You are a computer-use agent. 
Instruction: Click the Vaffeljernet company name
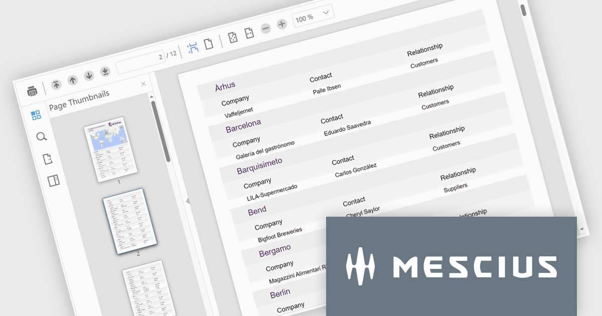pyautogui.click(x=239, y=112)
